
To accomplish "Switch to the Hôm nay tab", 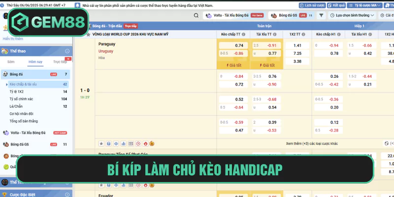I will pyautogui.click(x=35, y=62).
